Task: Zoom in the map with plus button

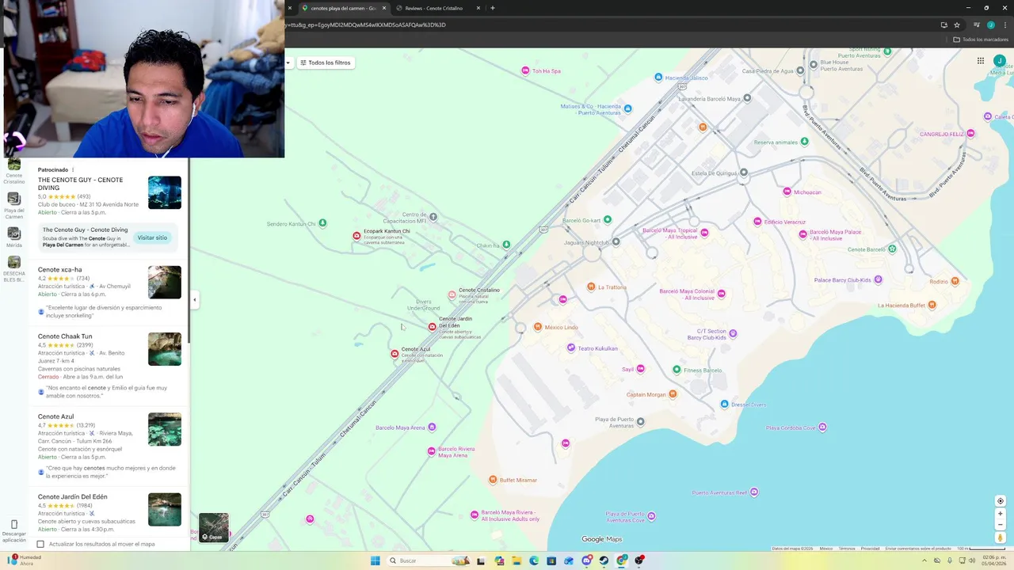Action: click(x=1001, y=514)
